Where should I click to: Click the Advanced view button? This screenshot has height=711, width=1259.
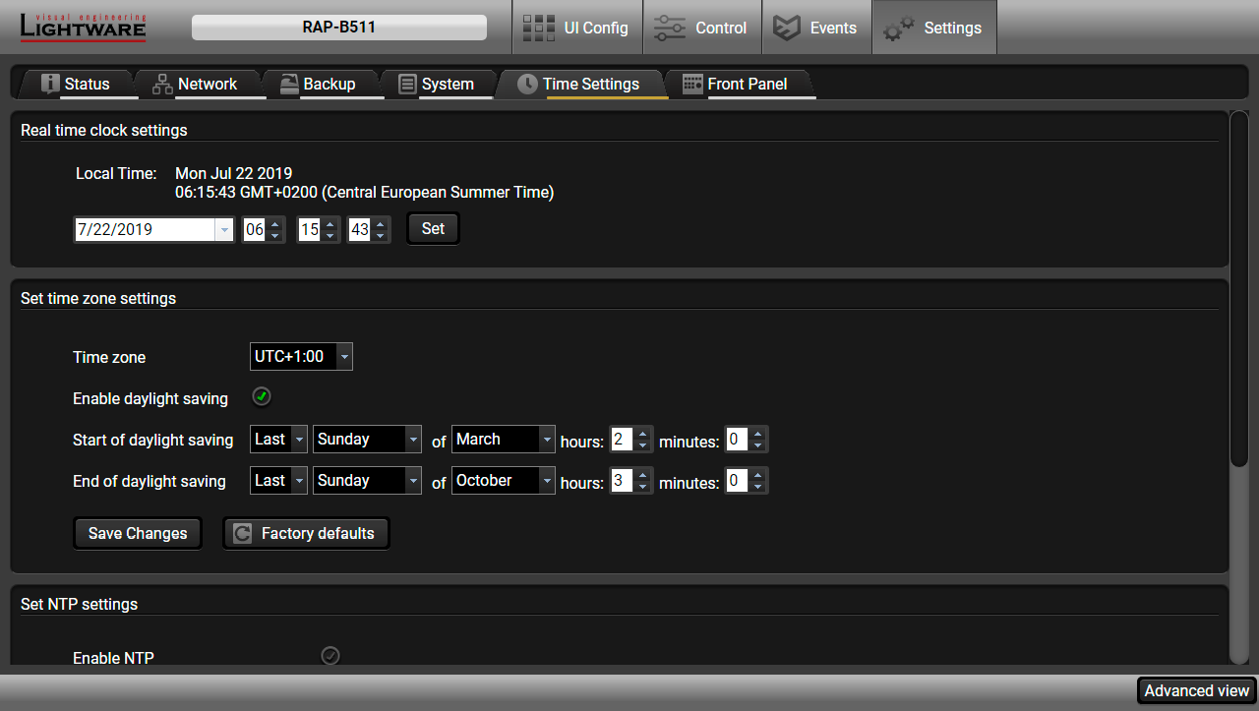click(x=1196, y=690)
